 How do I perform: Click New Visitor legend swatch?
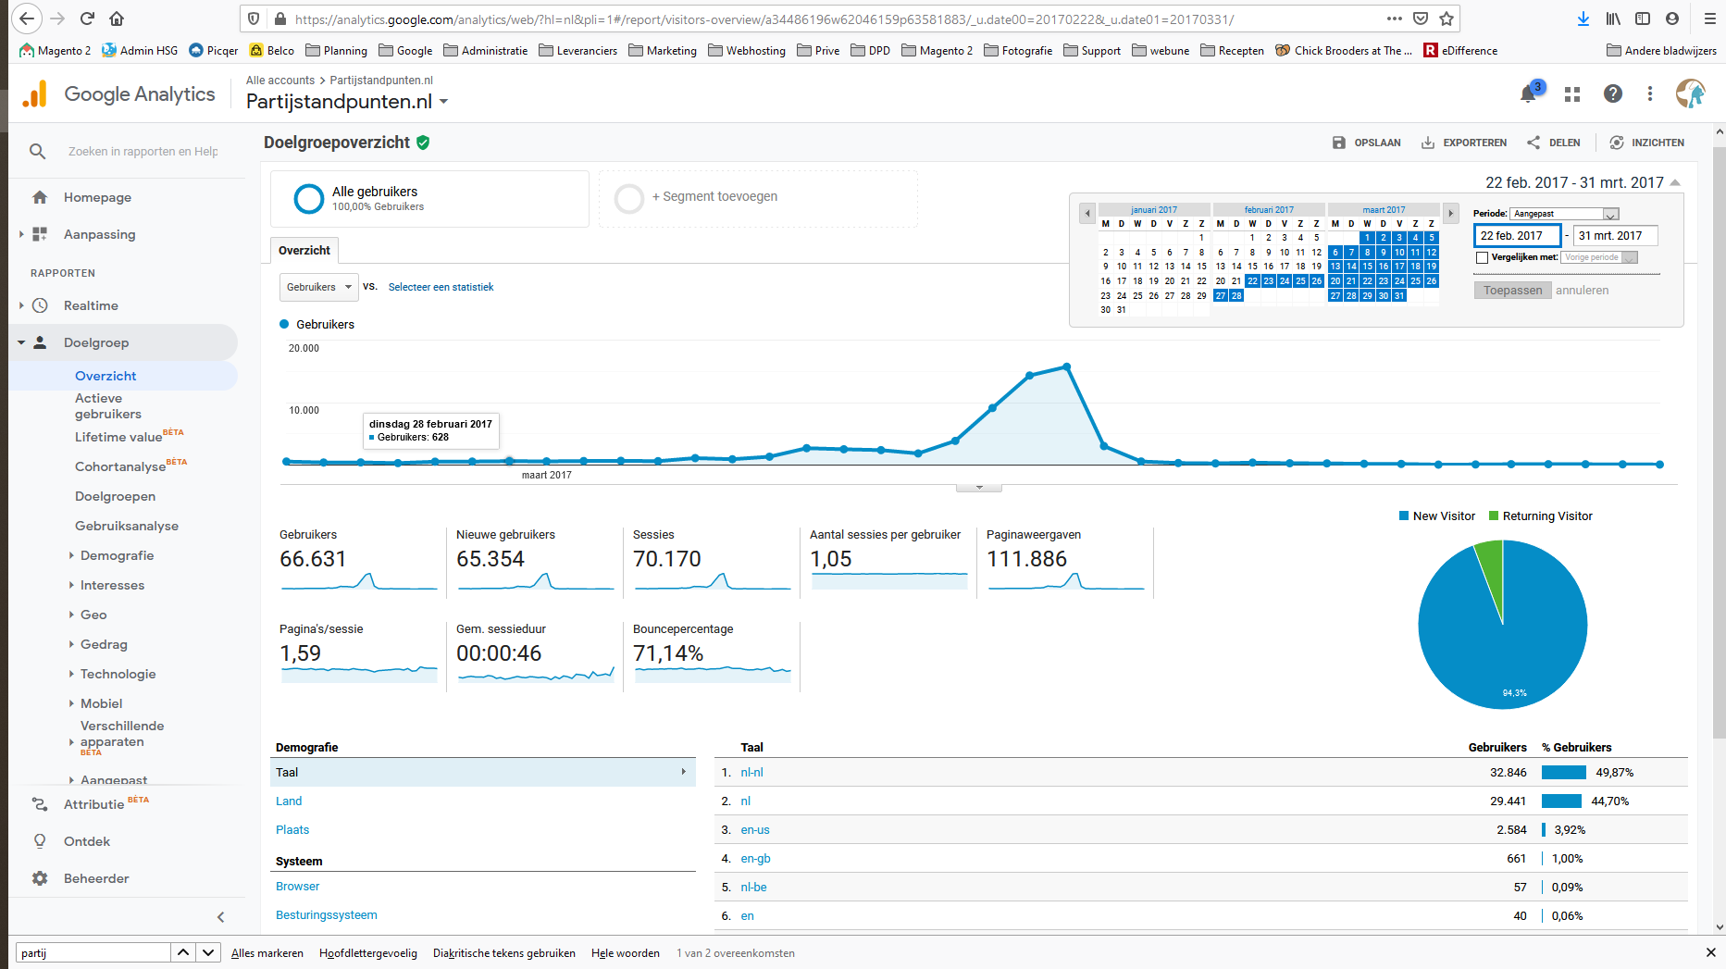tap(1404, 516)
